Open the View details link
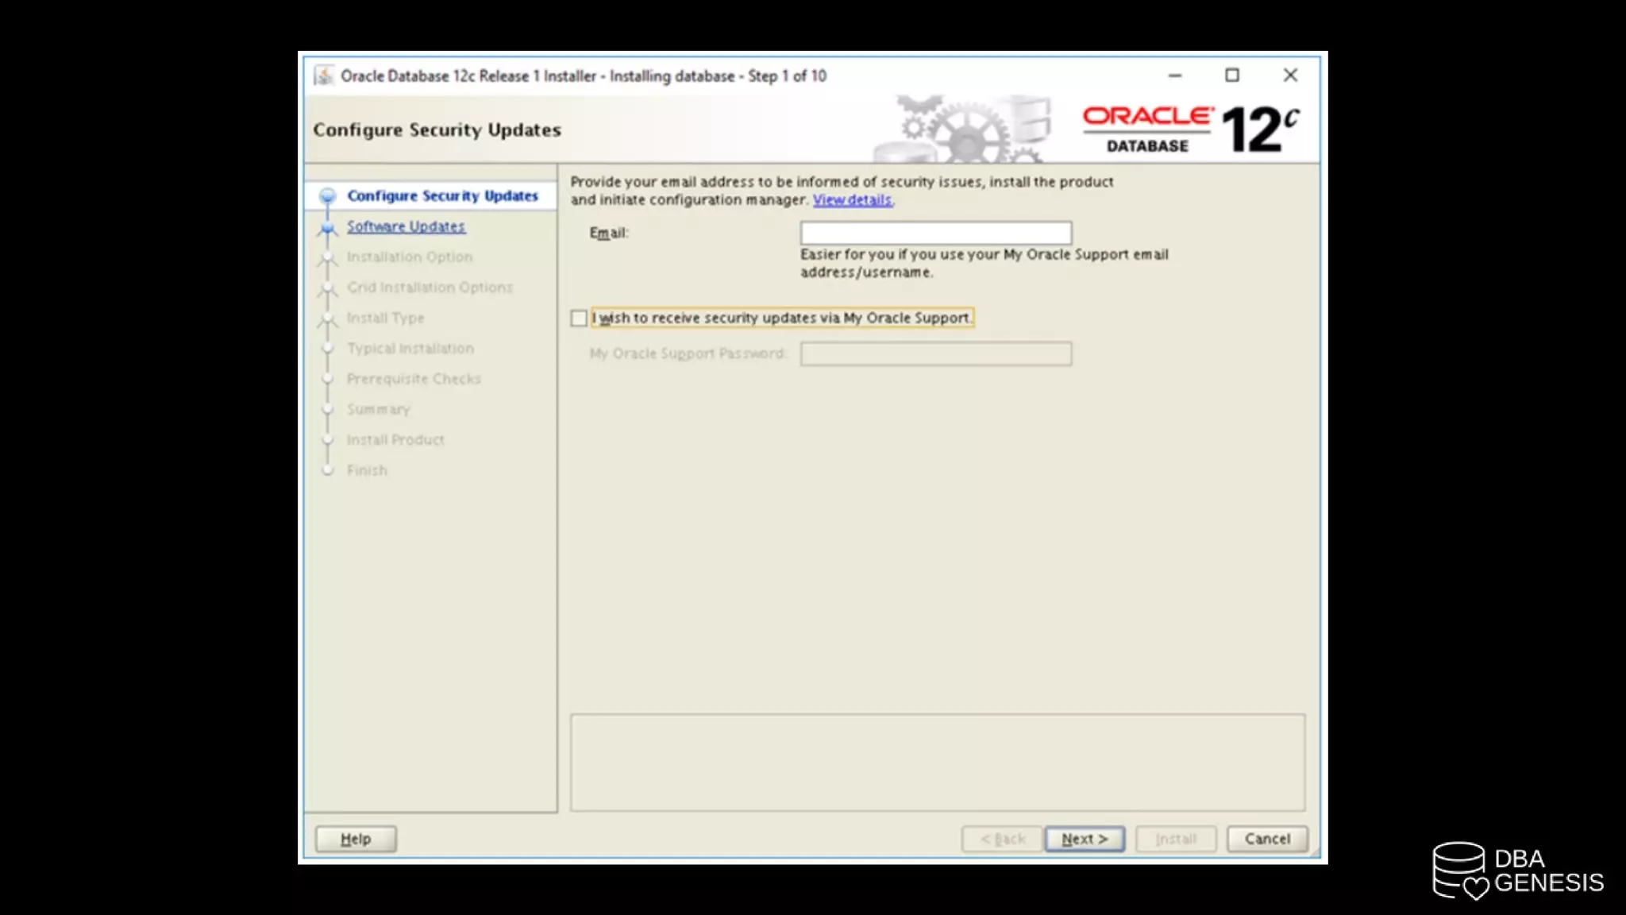 point(852,200)
